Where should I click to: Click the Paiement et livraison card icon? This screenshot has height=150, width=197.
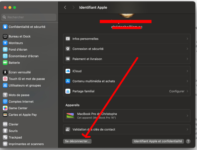click(68, 59)
